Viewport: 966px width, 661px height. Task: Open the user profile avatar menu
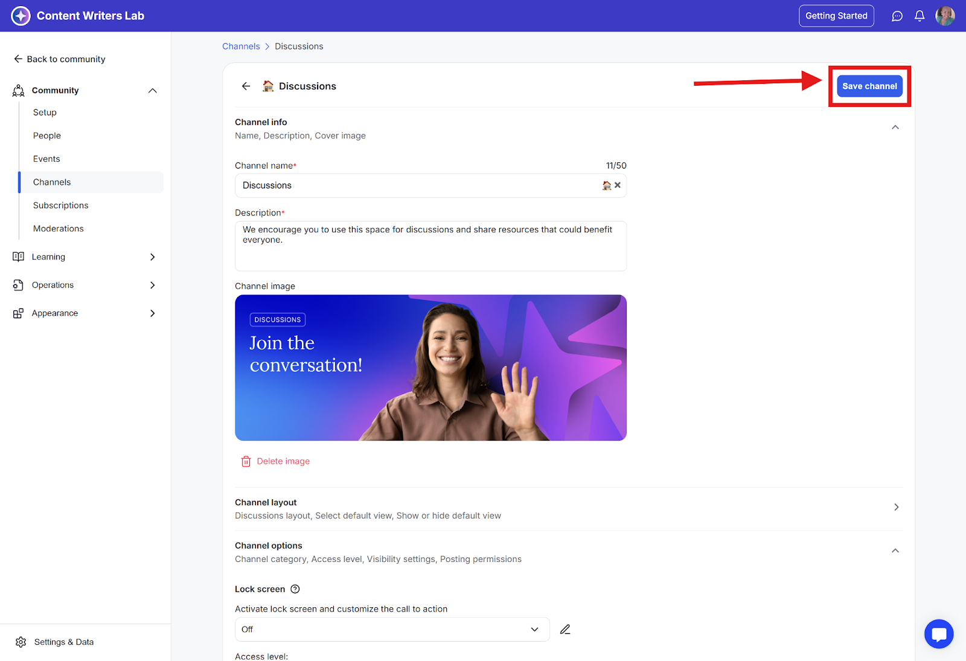[x=945, y=16]
